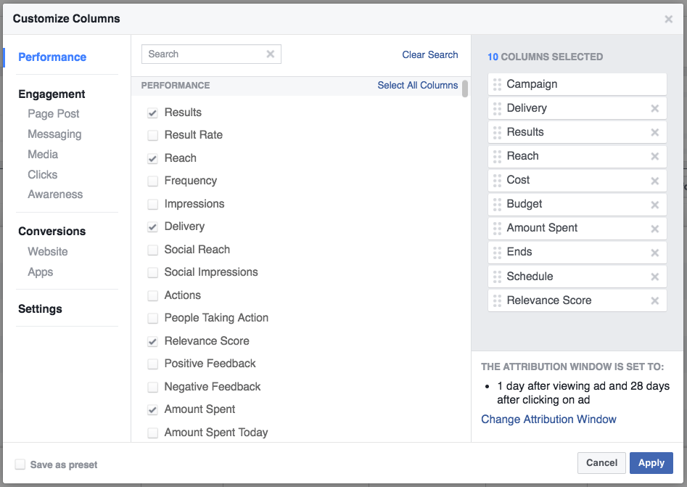Enable the Impressions checkbox
Viewport: 687px width, 487px height.
click(152, 204)
